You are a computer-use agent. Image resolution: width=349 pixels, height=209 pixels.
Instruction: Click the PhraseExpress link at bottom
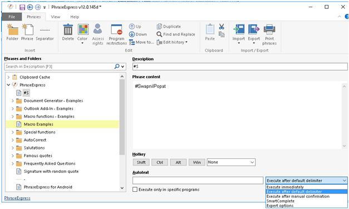click(x=17, y=198)
